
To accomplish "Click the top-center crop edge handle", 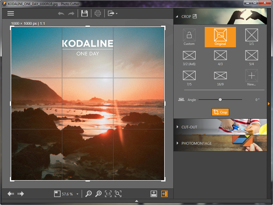I will tap(88, 26).
